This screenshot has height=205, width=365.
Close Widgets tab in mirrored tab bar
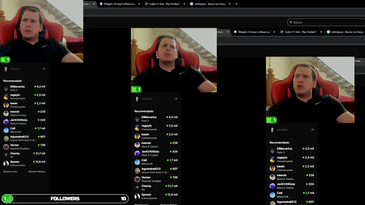coord(274,32)
